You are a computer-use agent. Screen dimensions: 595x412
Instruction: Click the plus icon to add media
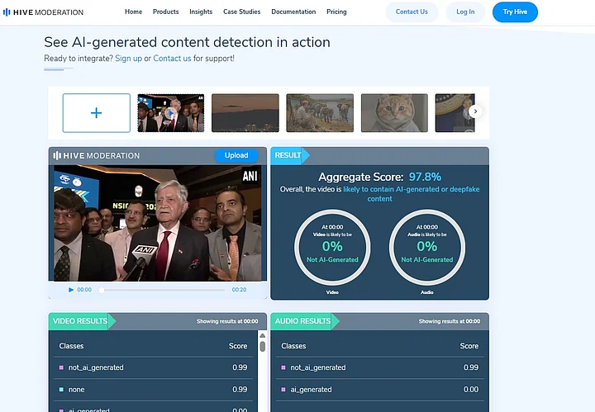(97, 113)
